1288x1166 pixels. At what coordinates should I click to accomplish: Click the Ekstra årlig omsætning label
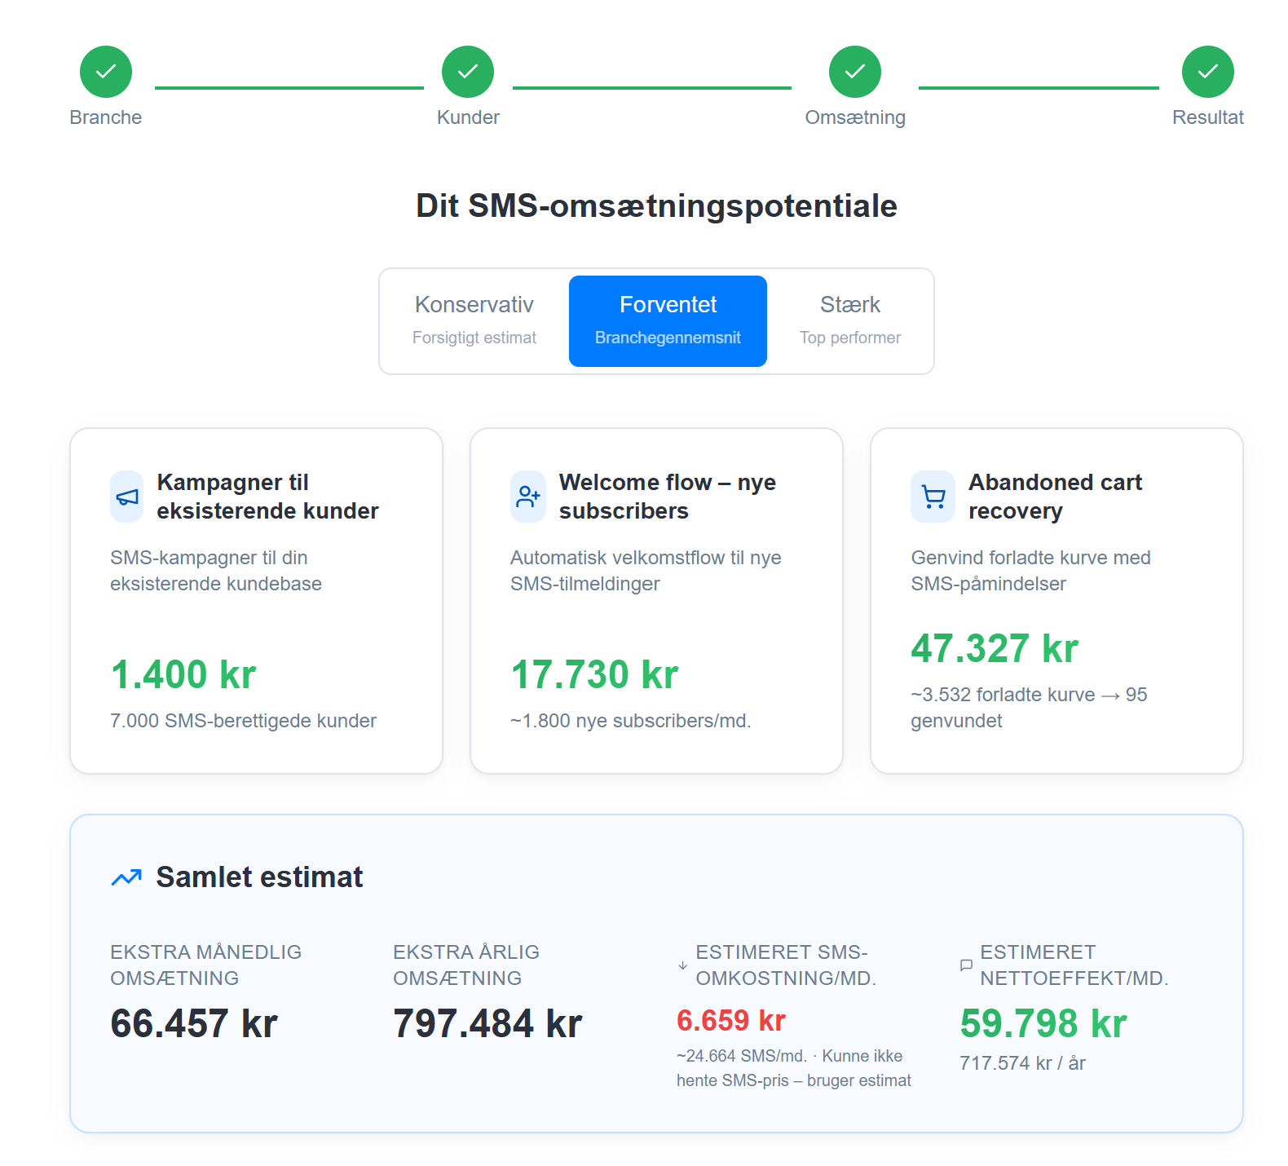click(466, 965)
